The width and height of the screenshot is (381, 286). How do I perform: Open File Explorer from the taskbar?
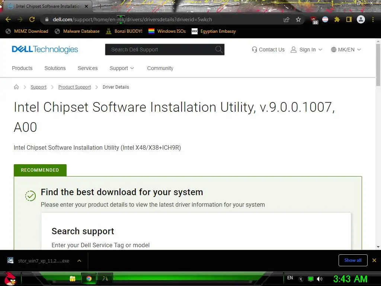73,279
